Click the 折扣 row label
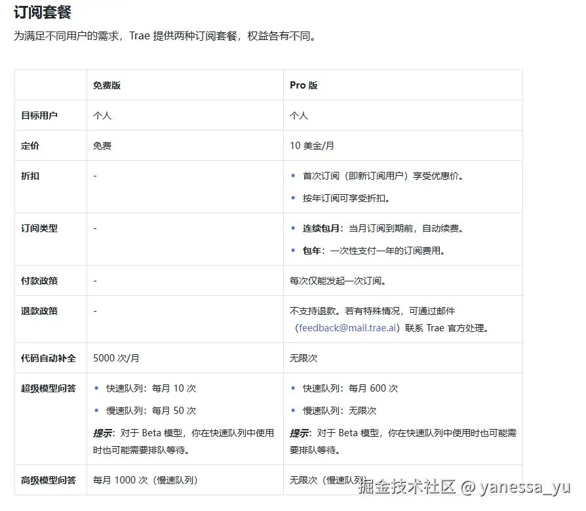Image resolution: width=586 pixels, height=511 pixels. coord(30,176)
